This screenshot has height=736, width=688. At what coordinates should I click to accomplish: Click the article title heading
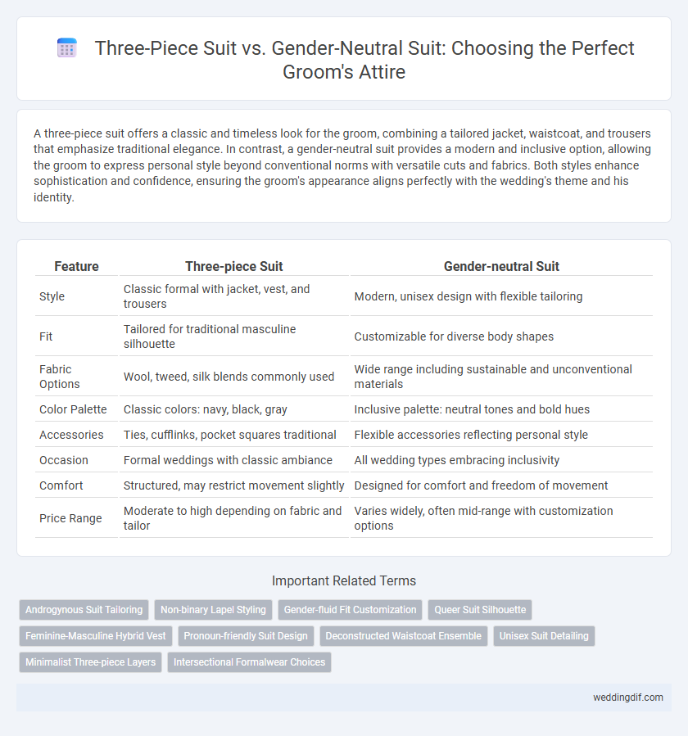tap(364, 60)
